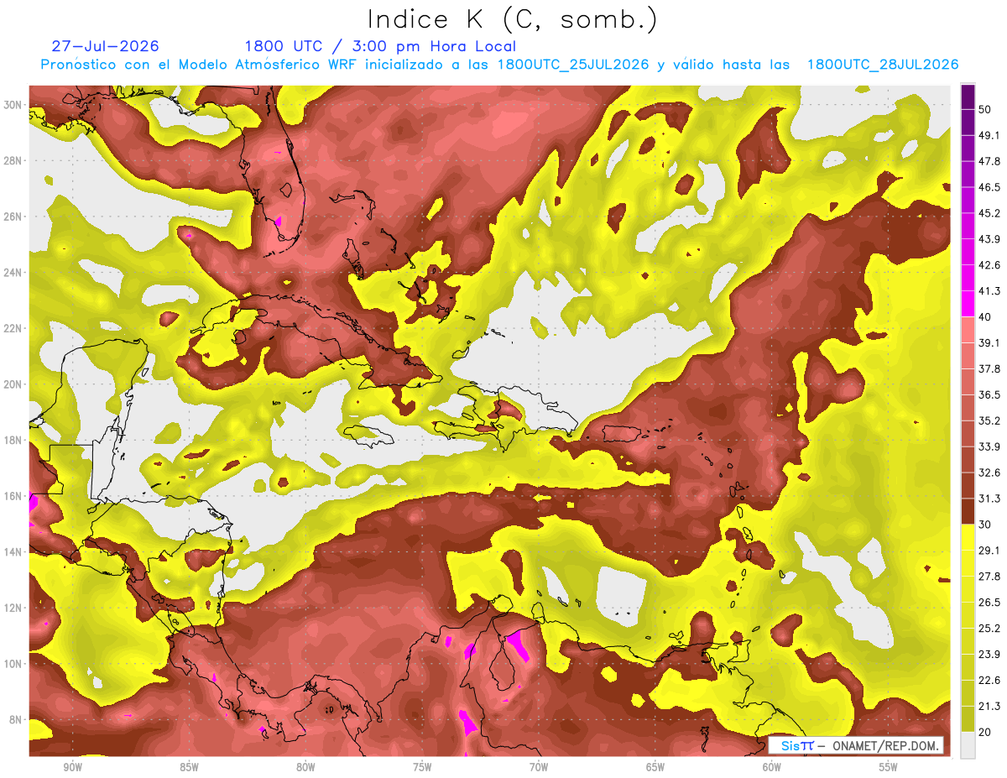Click the valid-until time "1800UTC_28JUL2026"

point(883,65)
